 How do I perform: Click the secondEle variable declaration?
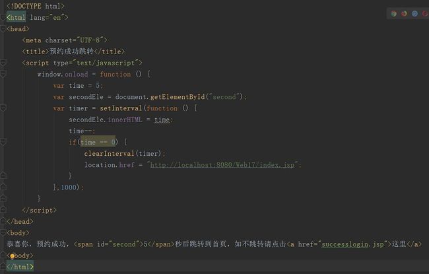point(86,97)
